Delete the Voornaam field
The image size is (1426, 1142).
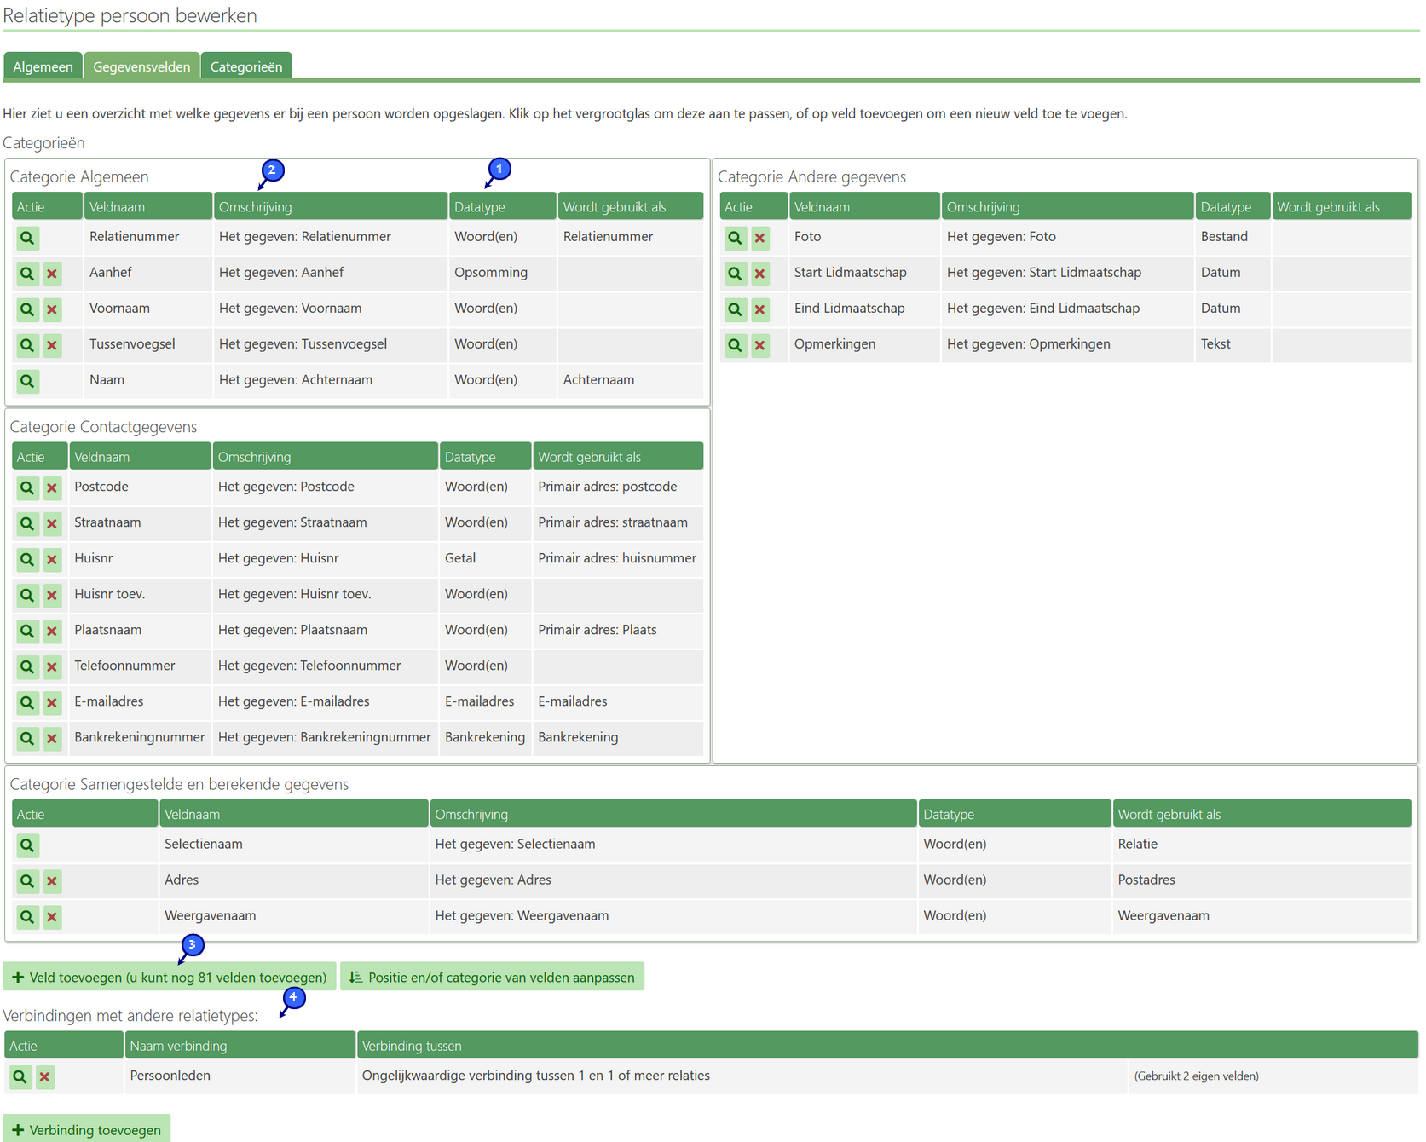tap(52, 309)
